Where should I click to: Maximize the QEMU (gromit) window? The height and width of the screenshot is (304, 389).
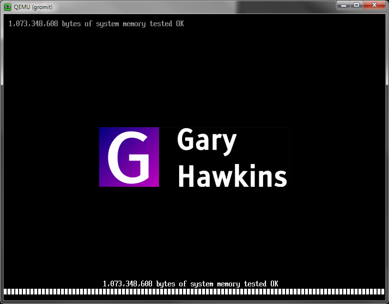(357, 5)
